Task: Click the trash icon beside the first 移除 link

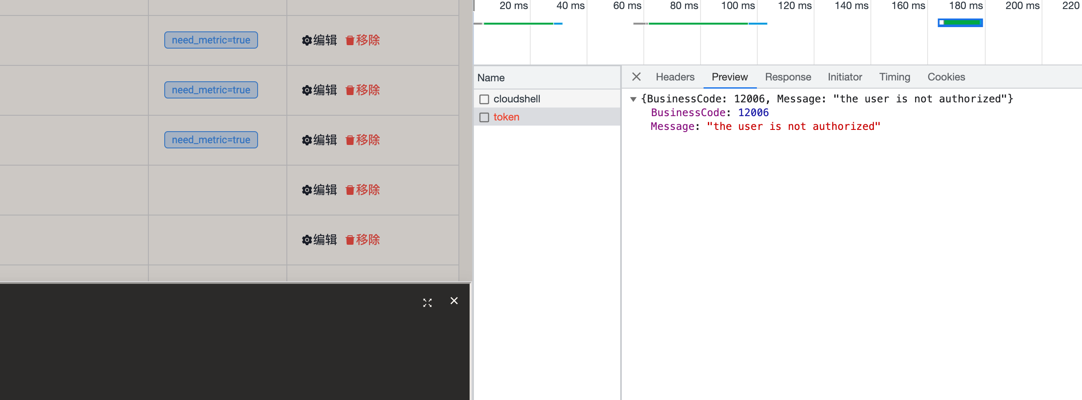Action: [x=349, y=40]
